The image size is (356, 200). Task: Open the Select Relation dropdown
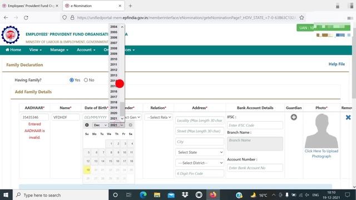[x=159, y=117]
